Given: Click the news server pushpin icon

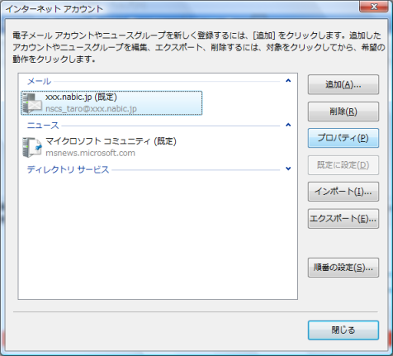Looking at the screenshot, I should (x=32, y=147).
